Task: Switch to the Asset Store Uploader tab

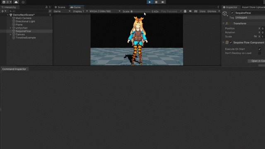Action: [253, 7]
